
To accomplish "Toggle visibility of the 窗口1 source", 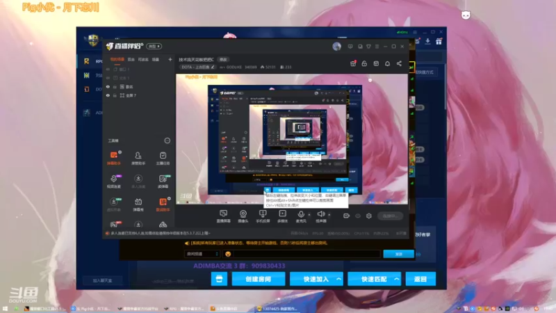I will pos(108,69).
